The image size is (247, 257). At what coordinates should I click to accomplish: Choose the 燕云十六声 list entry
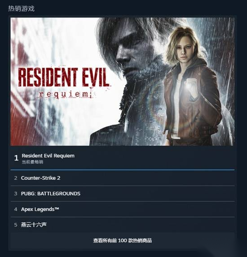123,225
